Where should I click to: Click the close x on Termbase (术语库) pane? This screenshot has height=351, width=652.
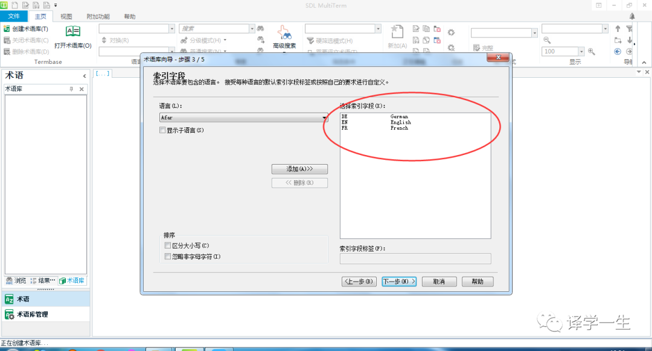(x=81, y=89)
